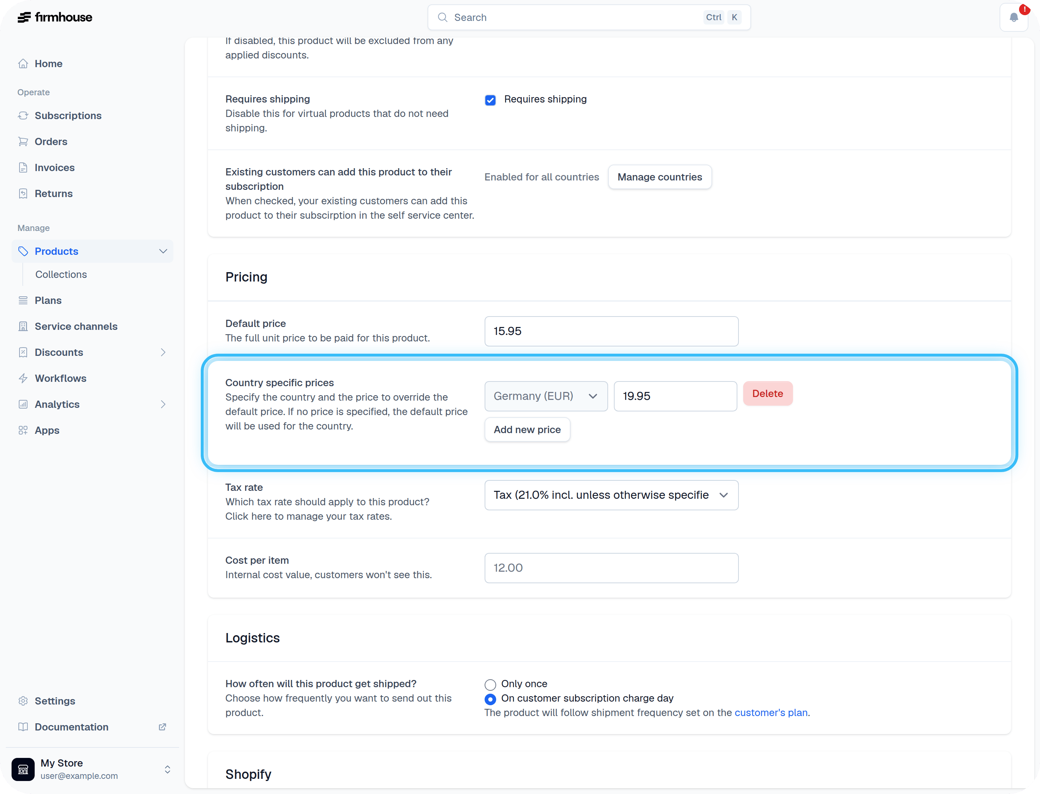1040x794 pixels.
Task: Click the Documentation external link icon
Action: pyautogui.click(x=162, y=727)
